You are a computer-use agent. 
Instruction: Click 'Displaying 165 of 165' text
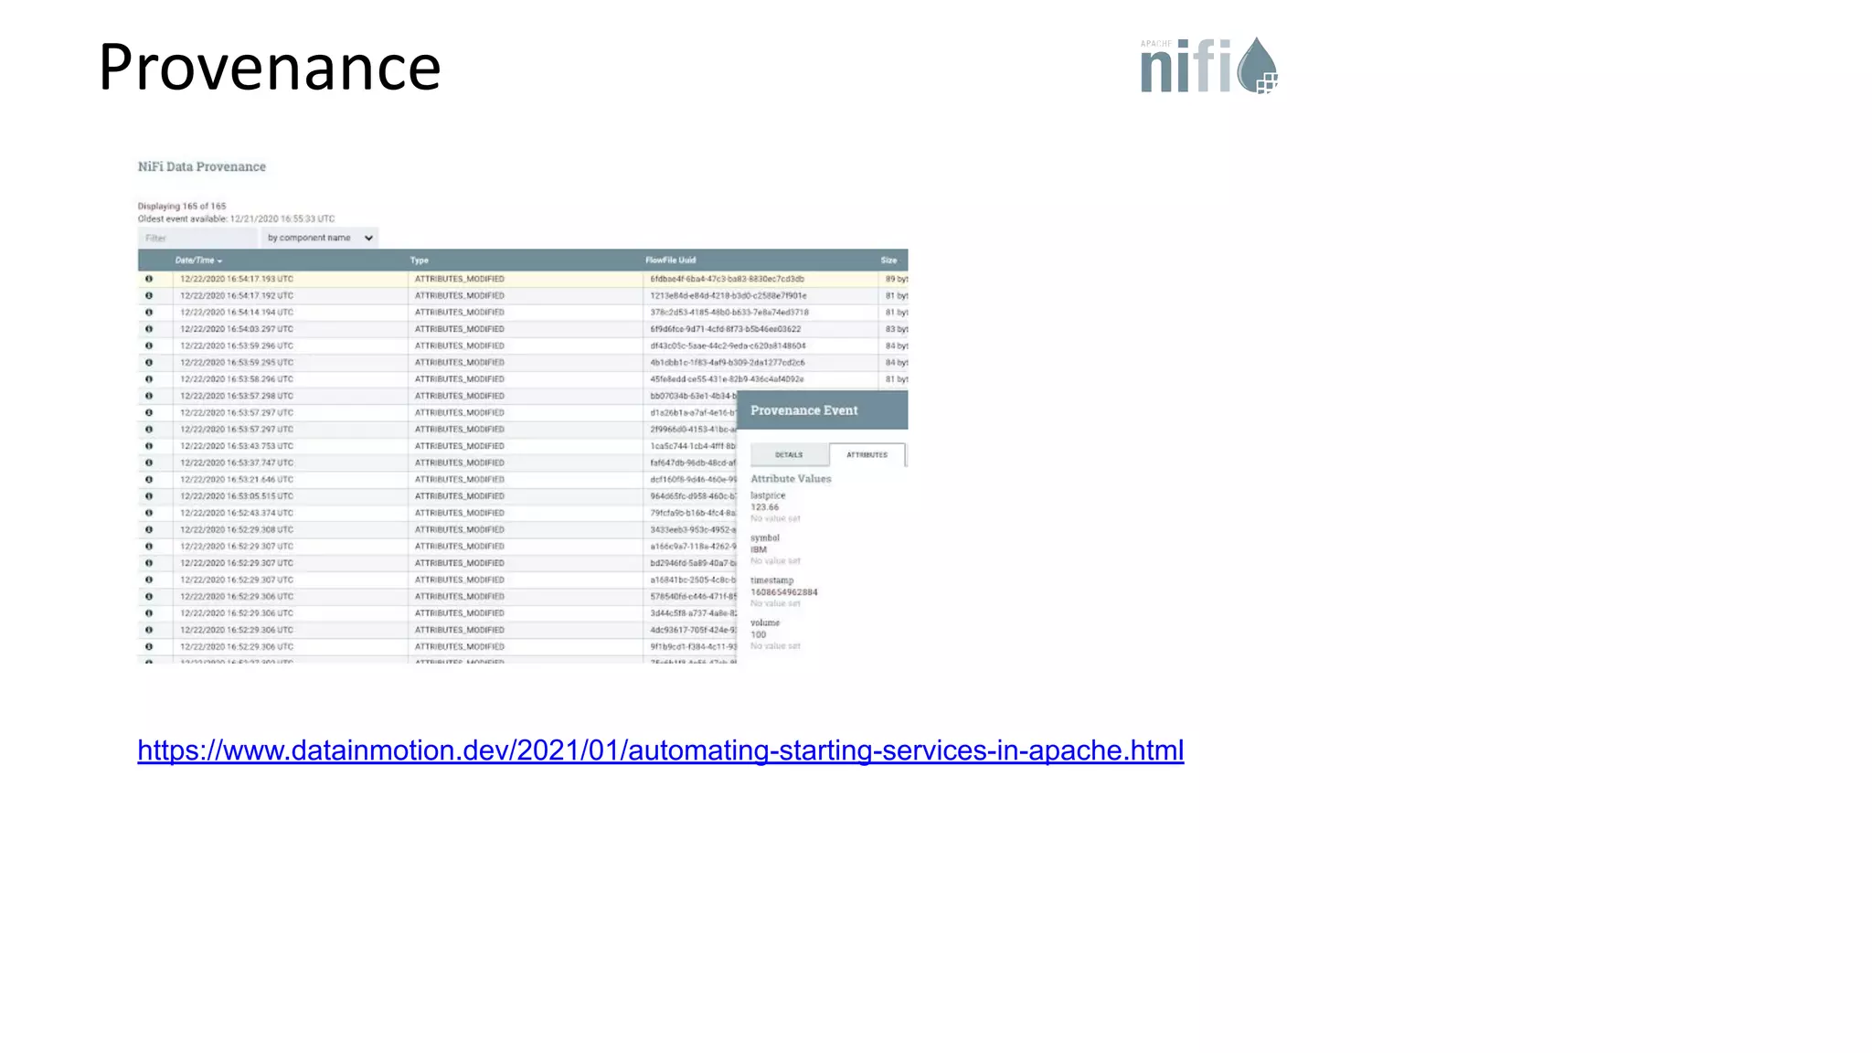coord(182,206)
